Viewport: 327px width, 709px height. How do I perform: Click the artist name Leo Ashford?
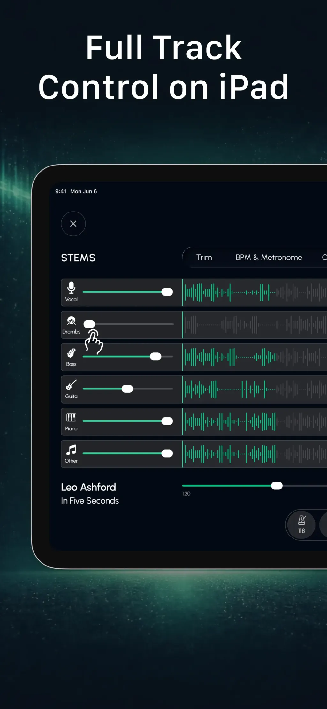[88, 487]
